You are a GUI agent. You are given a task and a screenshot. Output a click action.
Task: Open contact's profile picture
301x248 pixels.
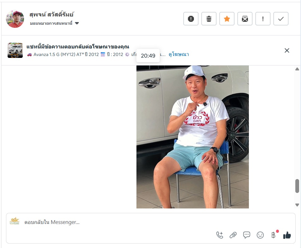[15, 19]
